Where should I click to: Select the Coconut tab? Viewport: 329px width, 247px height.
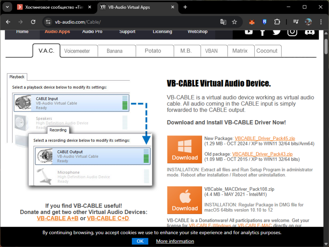(x=267, y=51)
